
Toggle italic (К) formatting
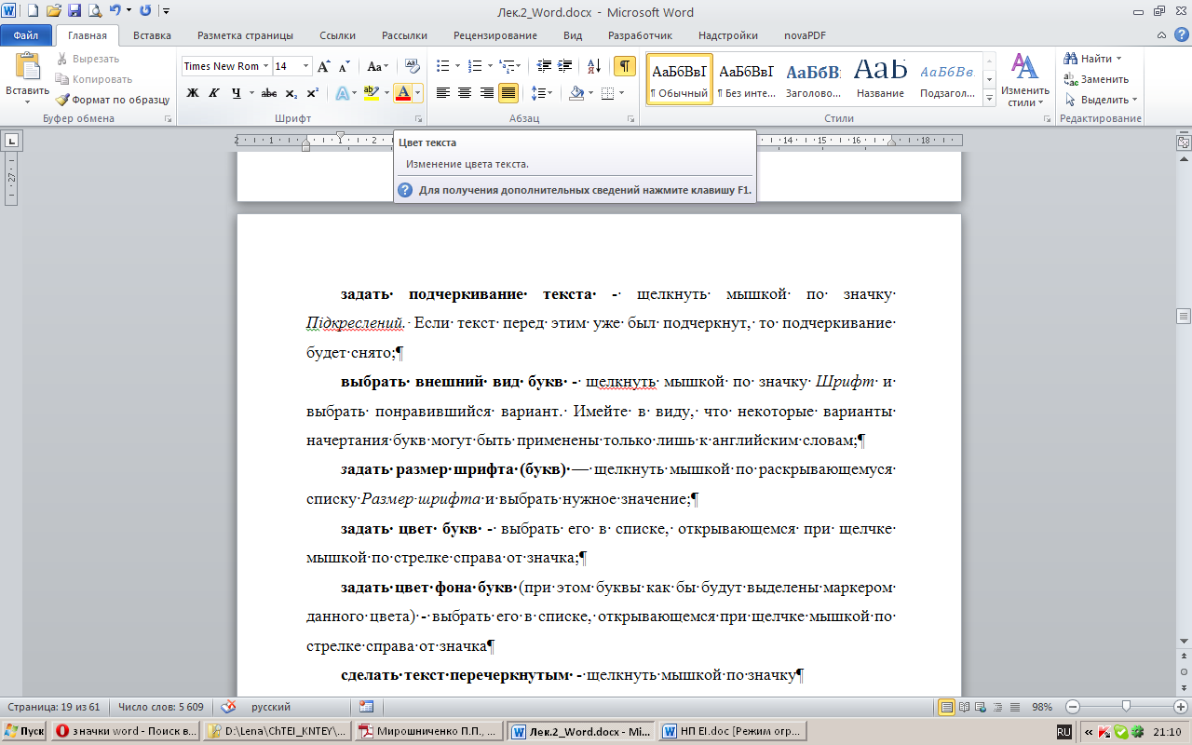click(214, 93)
